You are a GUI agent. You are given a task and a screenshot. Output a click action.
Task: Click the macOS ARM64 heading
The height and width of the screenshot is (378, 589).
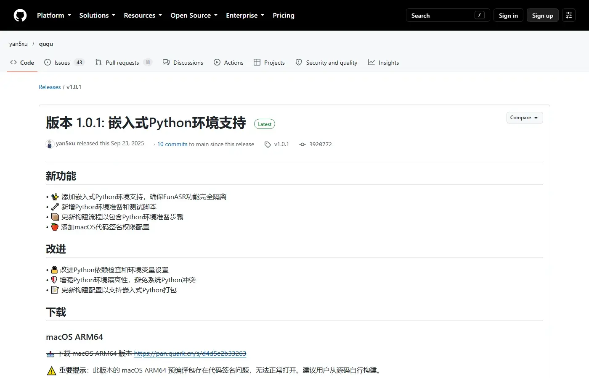[x=74, y=337]
